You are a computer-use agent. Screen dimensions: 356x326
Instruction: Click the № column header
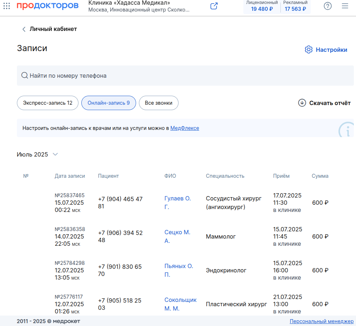click(x=26, y=176)
